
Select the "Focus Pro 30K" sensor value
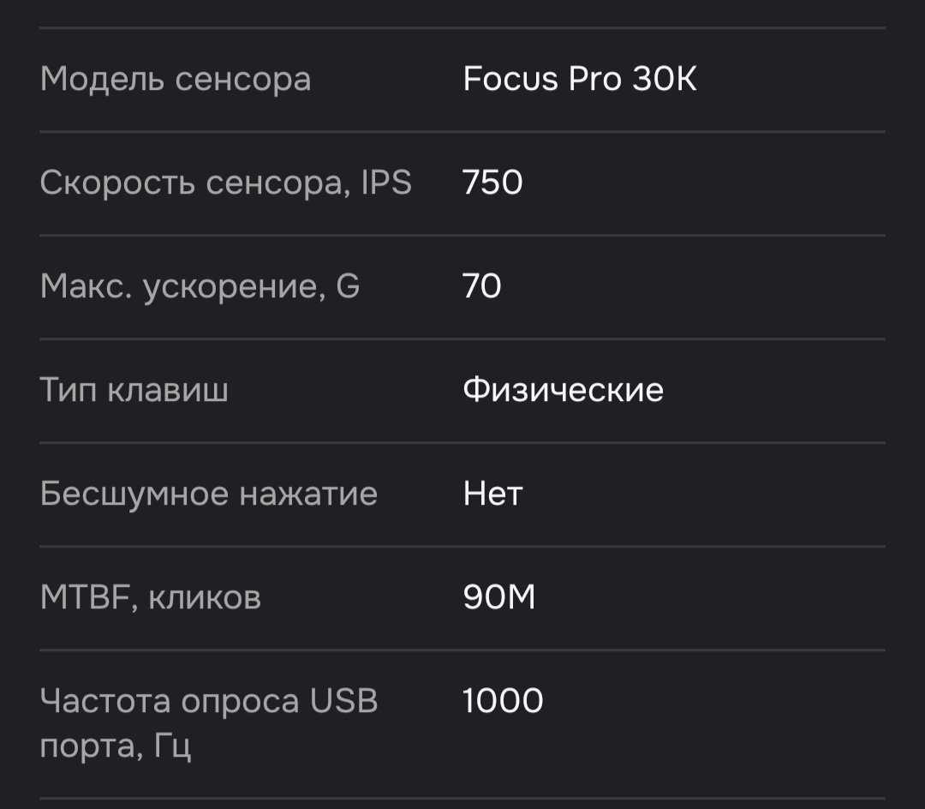(580, 80)
